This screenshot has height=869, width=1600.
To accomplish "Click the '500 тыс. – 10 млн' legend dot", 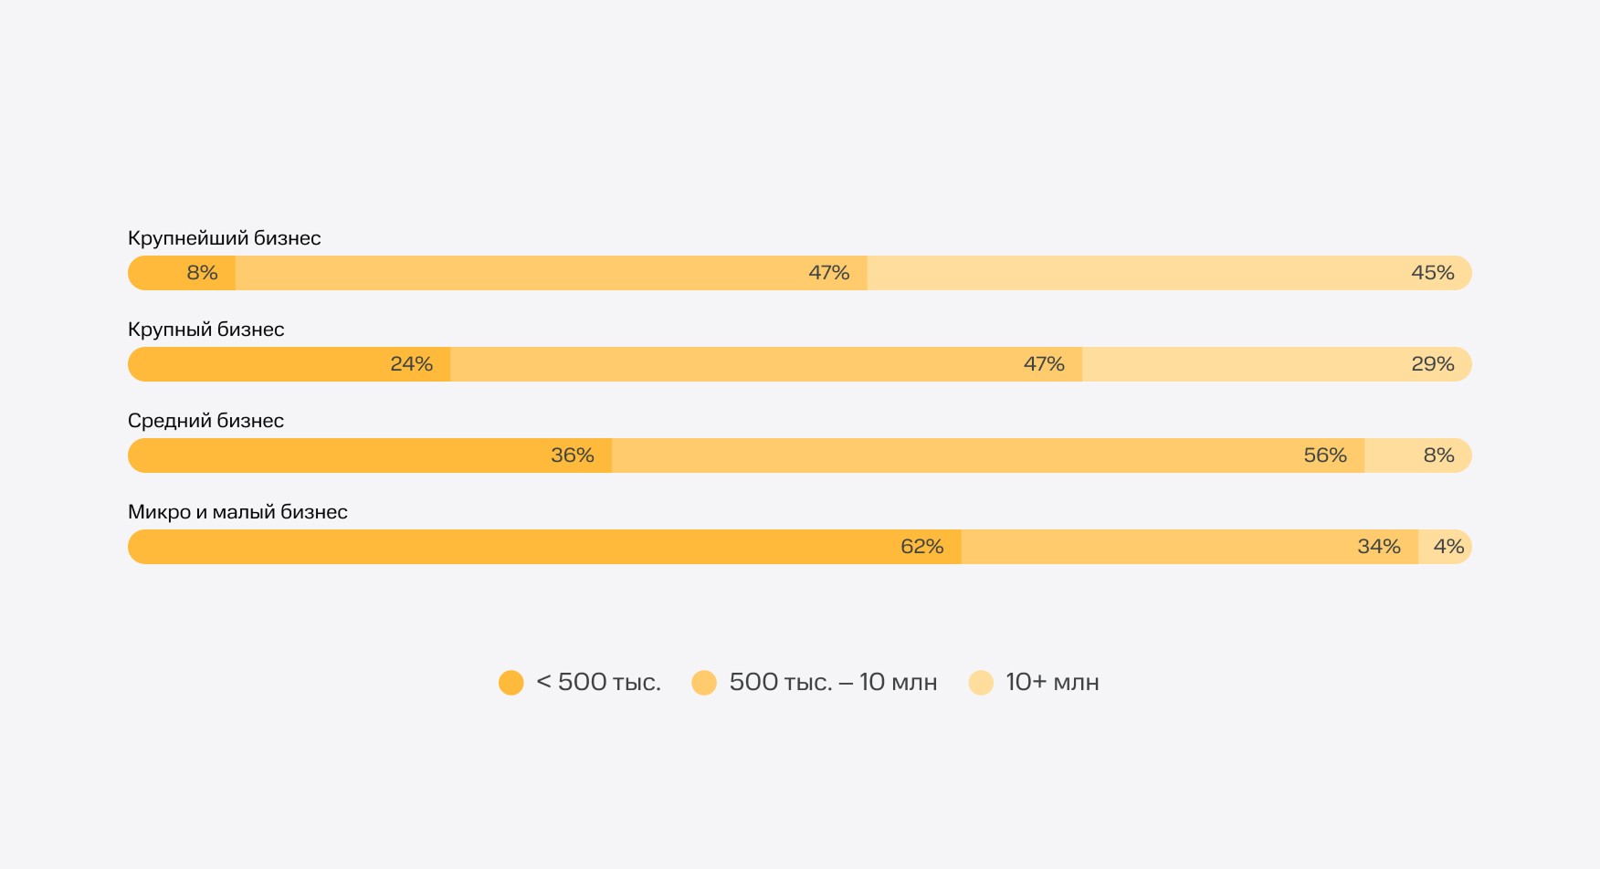I will click(x=704, y=683).
